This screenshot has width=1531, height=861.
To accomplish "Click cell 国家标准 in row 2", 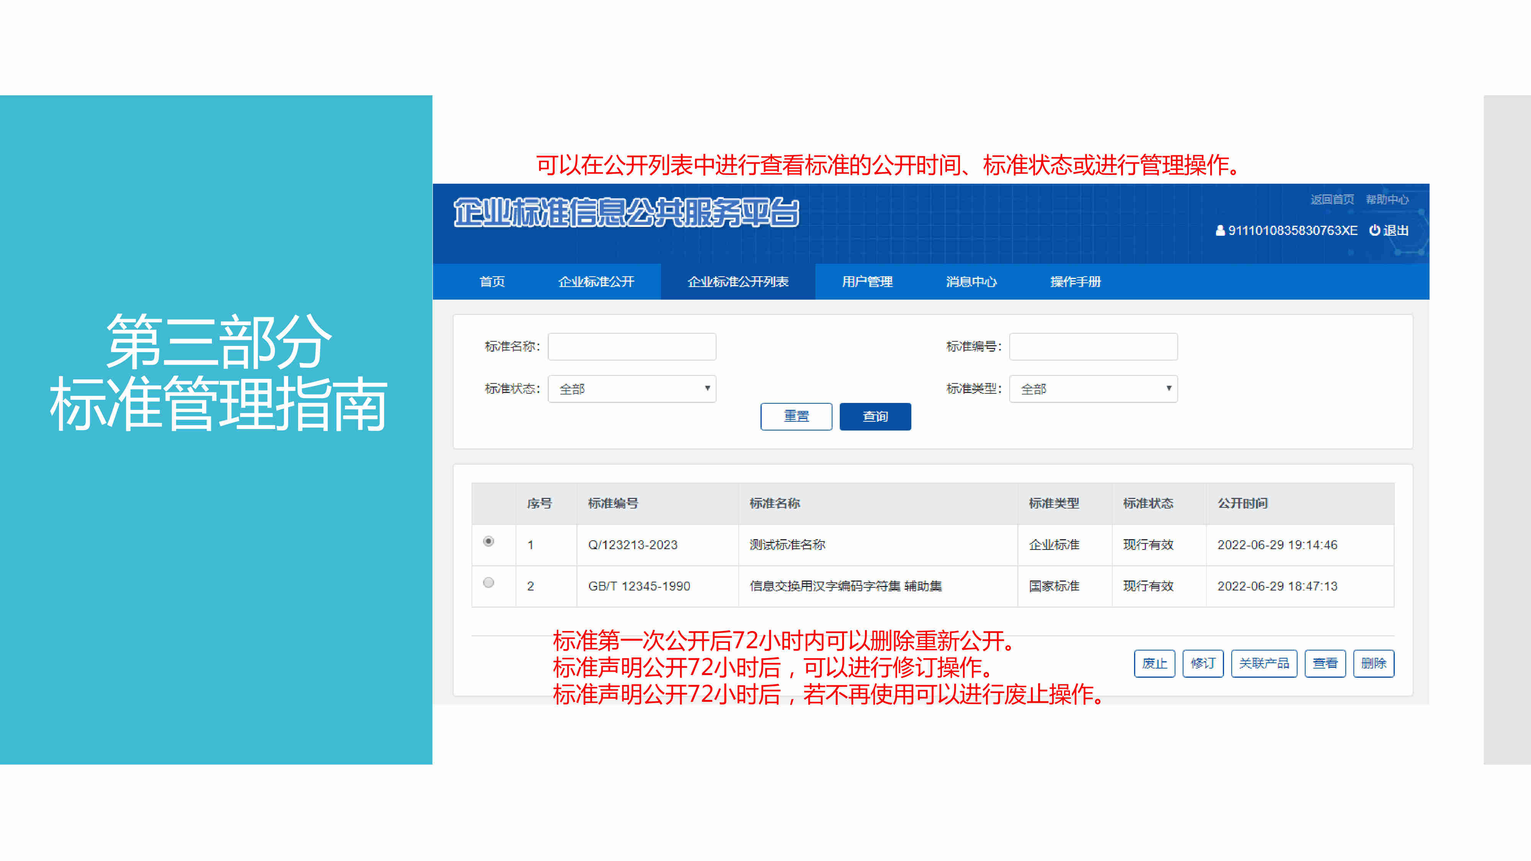I will coord(1054,586).
